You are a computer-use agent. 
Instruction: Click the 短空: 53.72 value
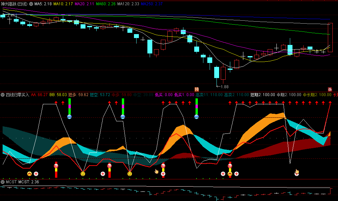pyautogui.click(x=100, y=95)
